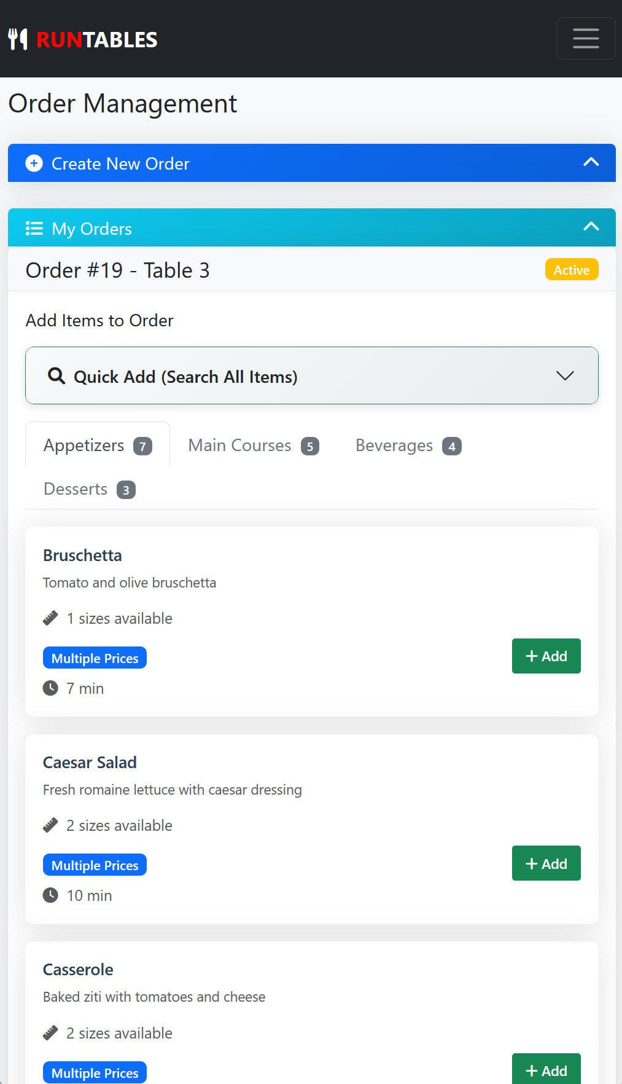Expand the Quick Add search dropdown
Viewport: 622px width, 1084px height.
click(564, 375)
